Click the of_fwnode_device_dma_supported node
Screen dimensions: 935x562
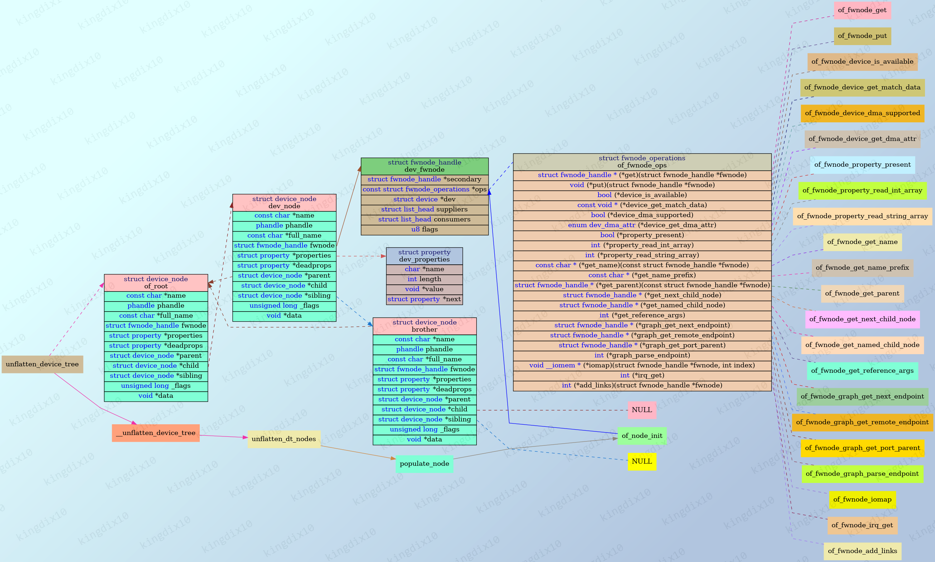point(862,113)
